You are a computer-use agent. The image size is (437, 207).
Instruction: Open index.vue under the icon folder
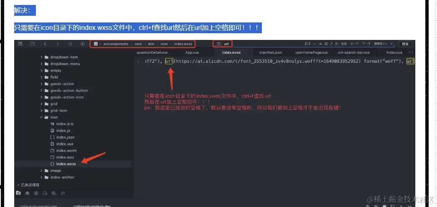click(x=65, y=144)
